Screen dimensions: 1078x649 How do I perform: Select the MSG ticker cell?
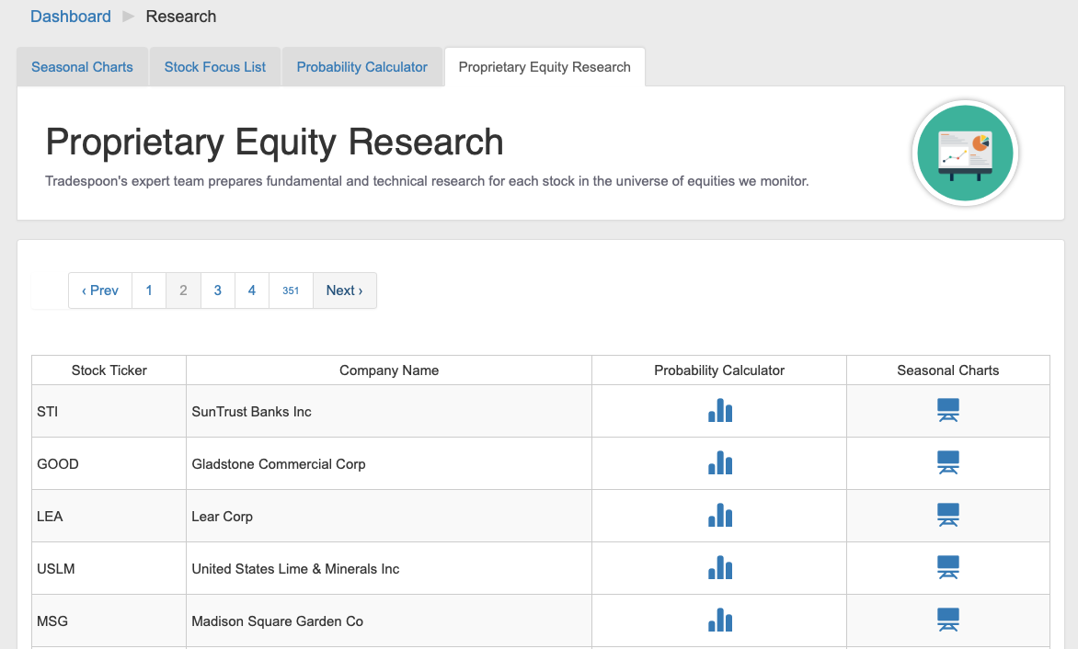[x=109, y=621]
